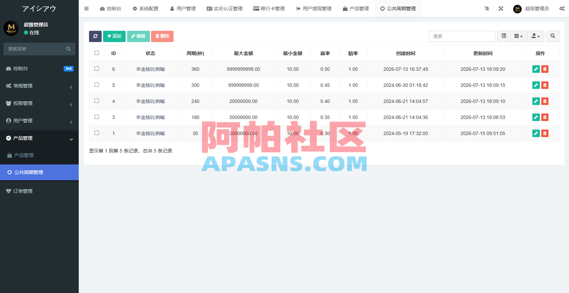Delete row with ID 1
This screenshot has width=569, height=293.
click(x=545, y=133)
